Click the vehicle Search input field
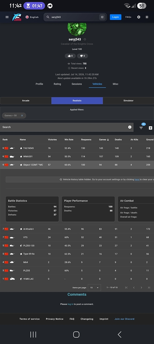 (x=64, y=127)
